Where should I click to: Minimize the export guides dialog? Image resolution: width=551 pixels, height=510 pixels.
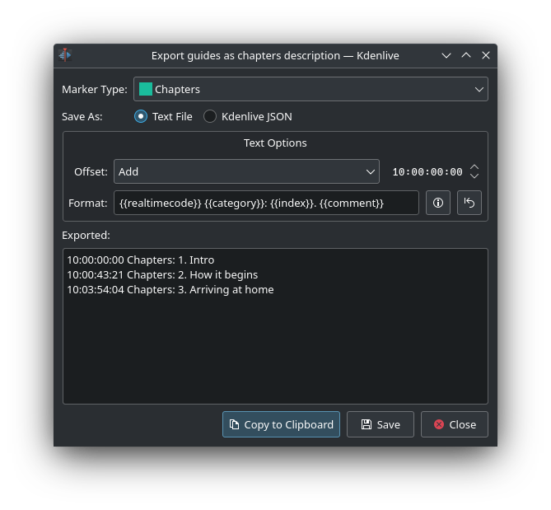tap(446, 55)
